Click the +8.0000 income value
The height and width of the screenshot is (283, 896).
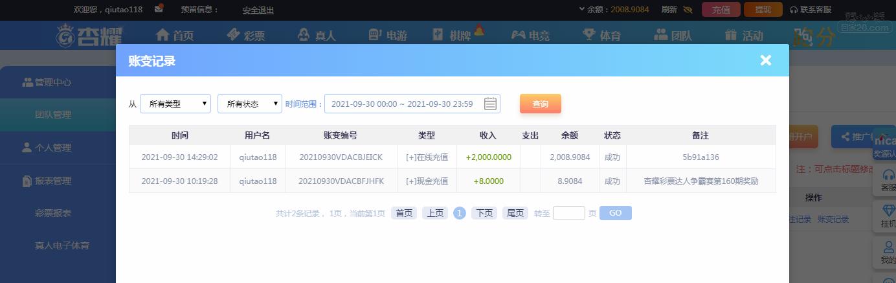pos(489,181)
